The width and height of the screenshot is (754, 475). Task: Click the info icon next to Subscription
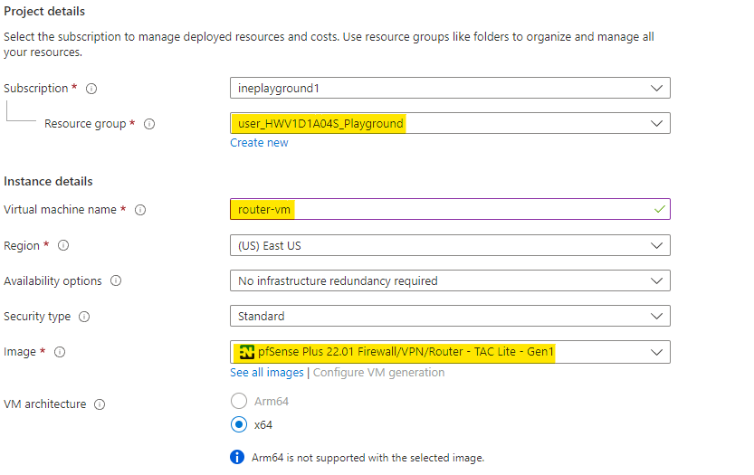(x=91, y=89)
